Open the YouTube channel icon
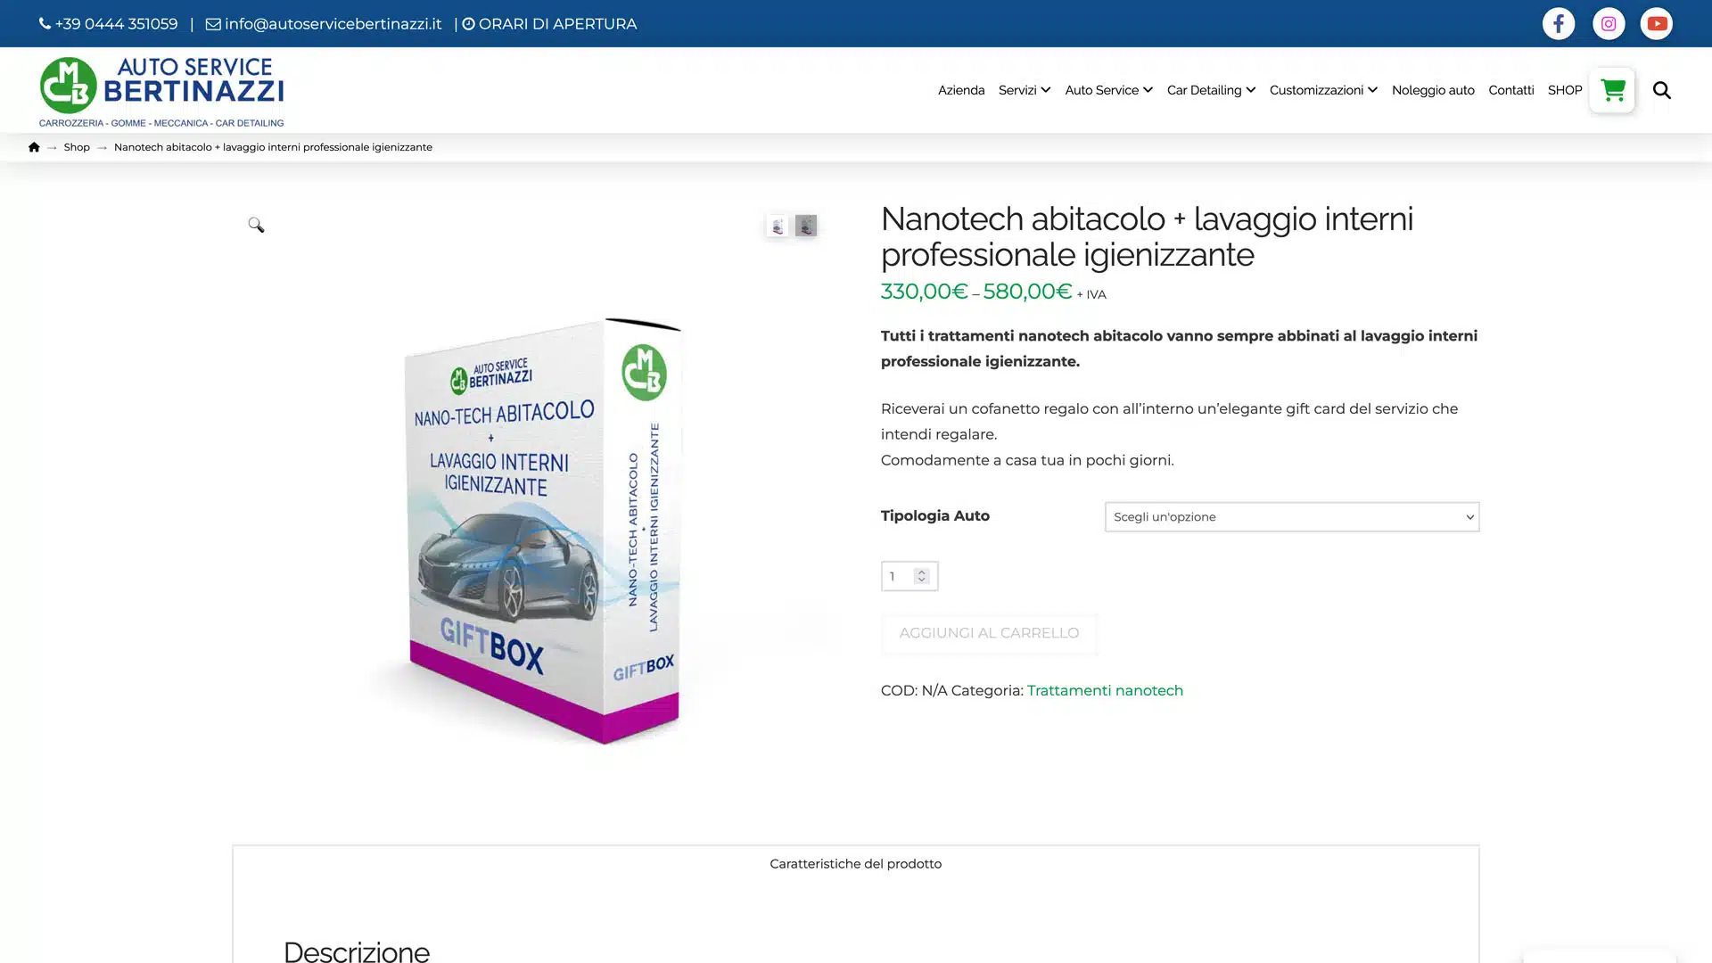This screenshot has width=1712, height=963. coord(1657,24)
